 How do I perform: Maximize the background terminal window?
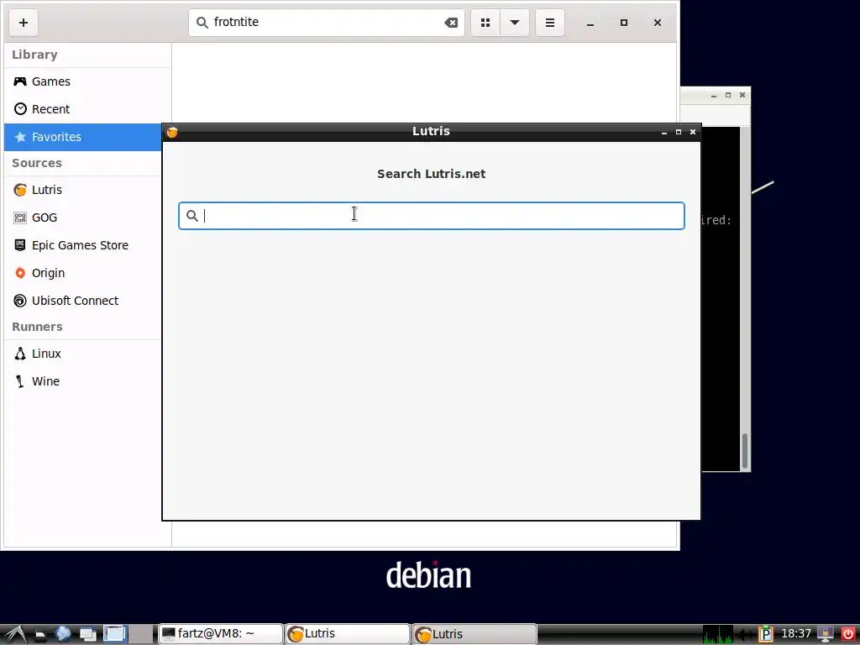point(728,95)
